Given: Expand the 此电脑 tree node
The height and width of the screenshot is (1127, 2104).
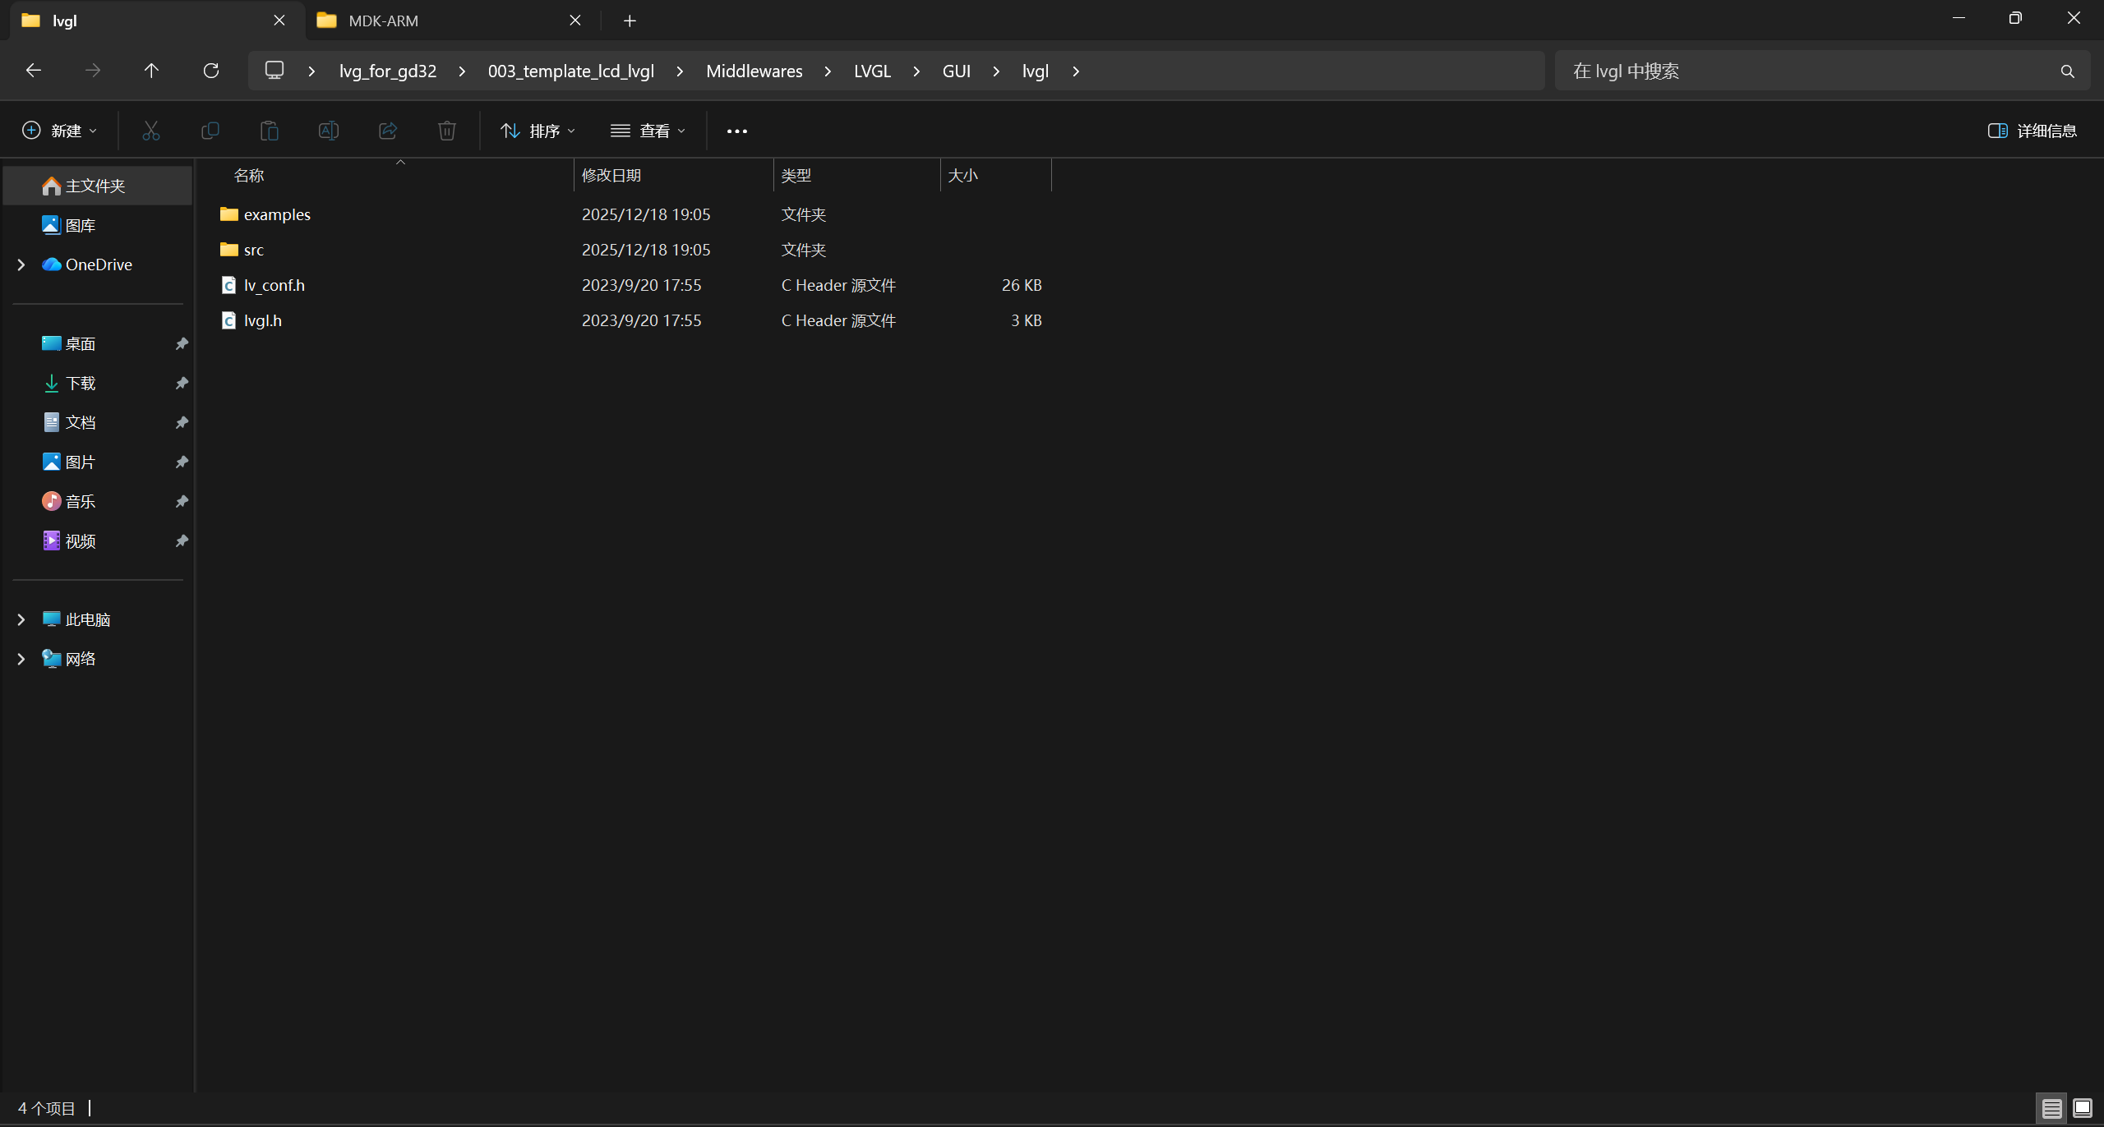Looking at the screenshot, I should 21,619.
